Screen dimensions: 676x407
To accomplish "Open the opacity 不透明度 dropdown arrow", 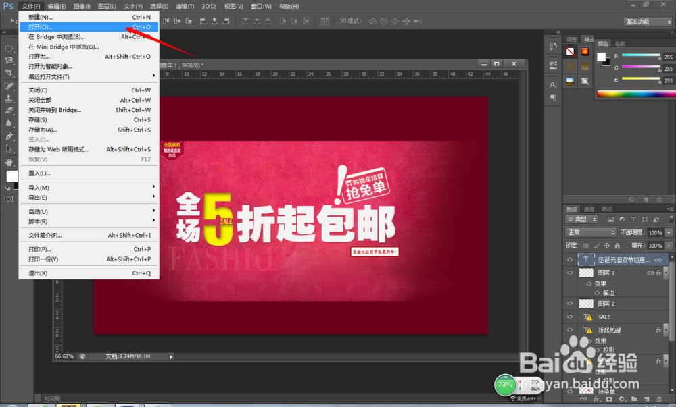I will [669, 232].
